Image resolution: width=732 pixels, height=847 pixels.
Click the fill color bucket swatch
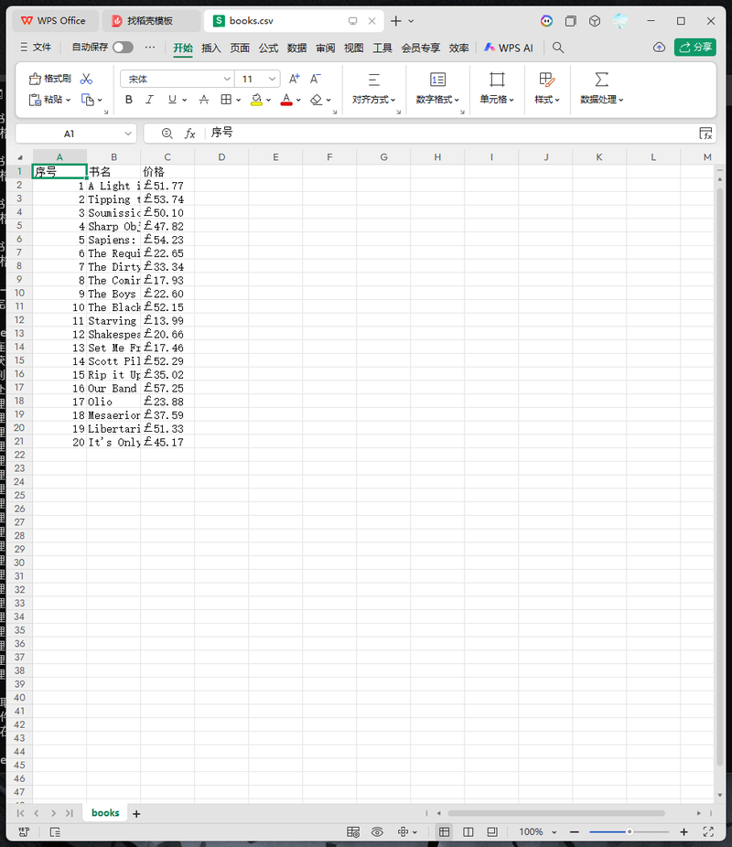(256, 100)
